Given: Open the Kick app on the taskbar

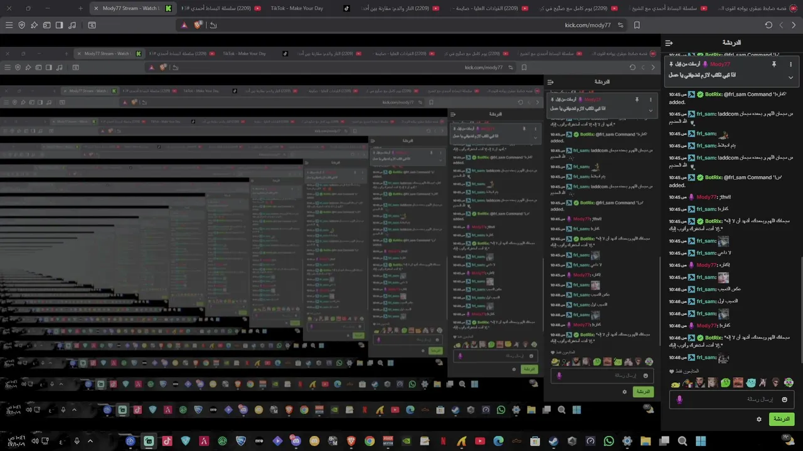Looking at the screenshot, I should [x=149, y=441].
